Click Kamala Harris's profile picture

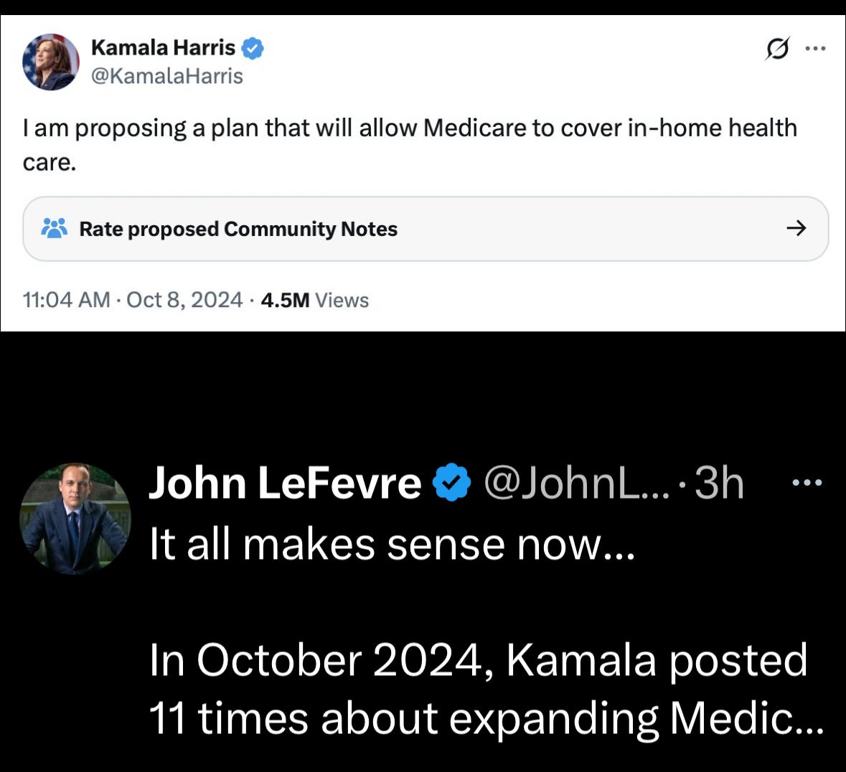click(x=50, y=62)
